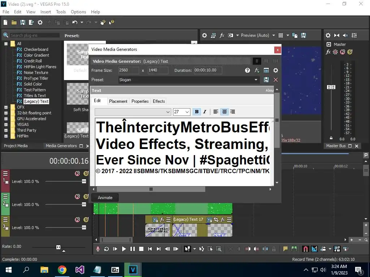370x277 pixels.
Task: Click the playback Rate slider handle
Action: click(58, 247)
